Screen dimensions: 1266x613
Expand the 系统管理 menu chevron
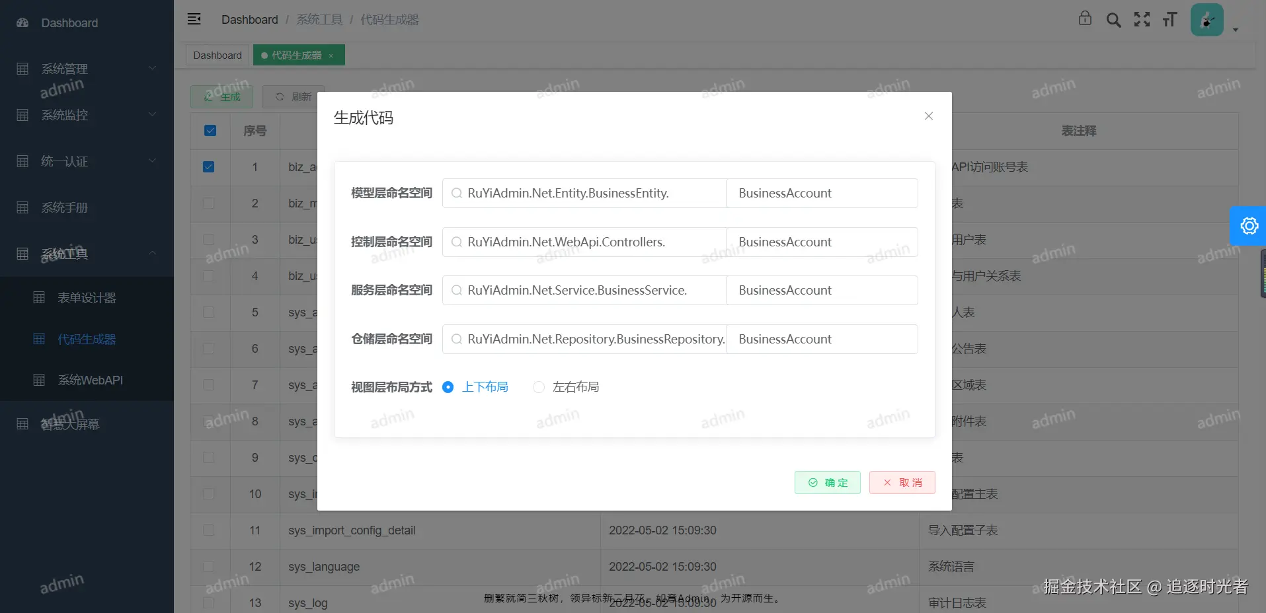tap(153, 68)
